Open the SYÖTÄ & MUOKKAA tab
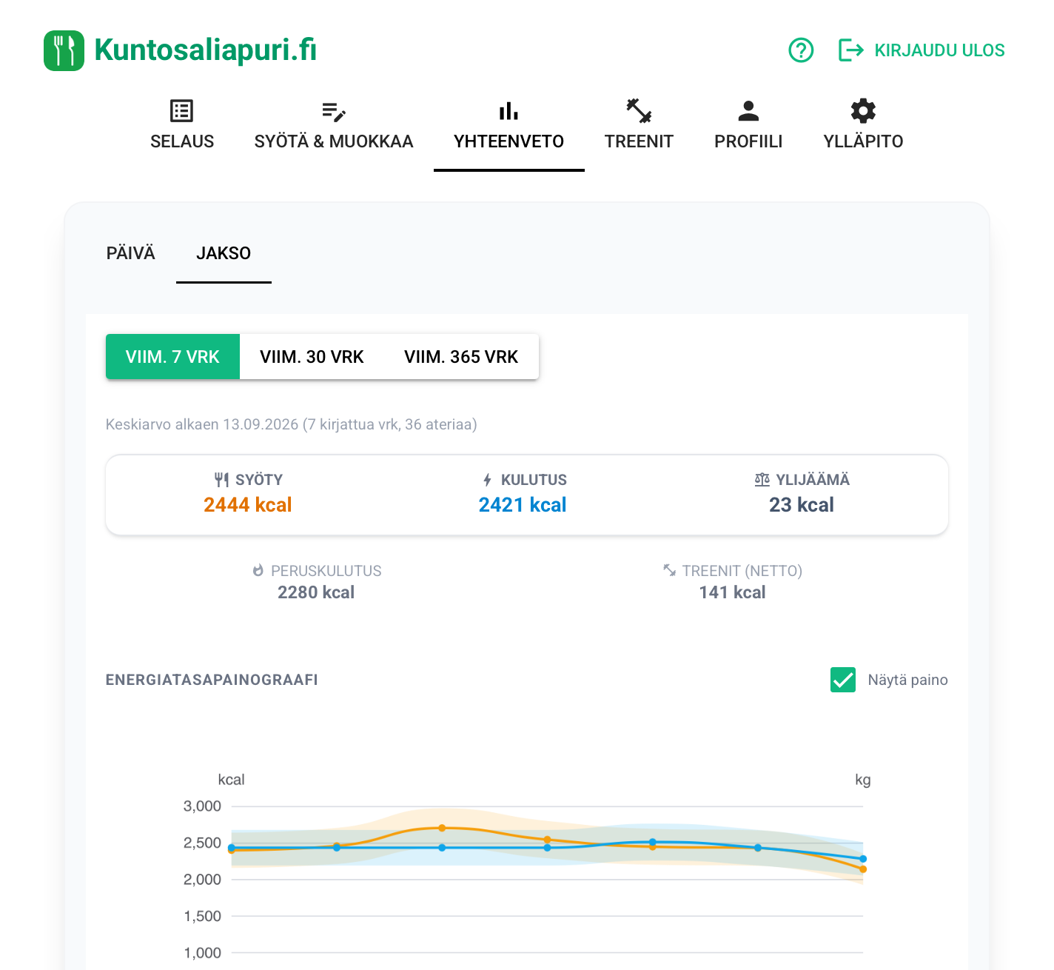1054x970 pixels. point(334,126)
